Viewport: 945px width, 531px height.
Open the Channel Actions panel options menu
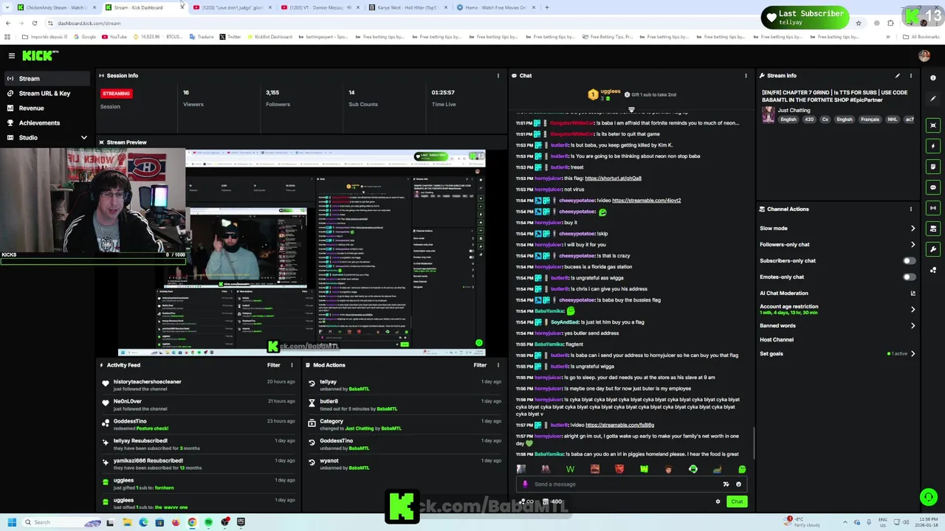[910, 209]
